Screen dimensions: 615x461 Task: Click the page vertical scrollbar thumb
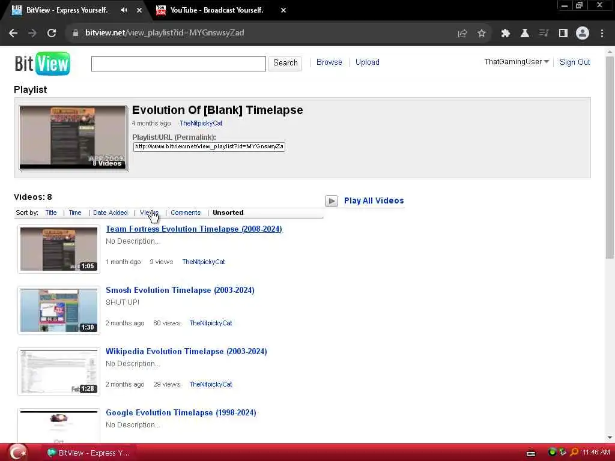click(610, 158)
